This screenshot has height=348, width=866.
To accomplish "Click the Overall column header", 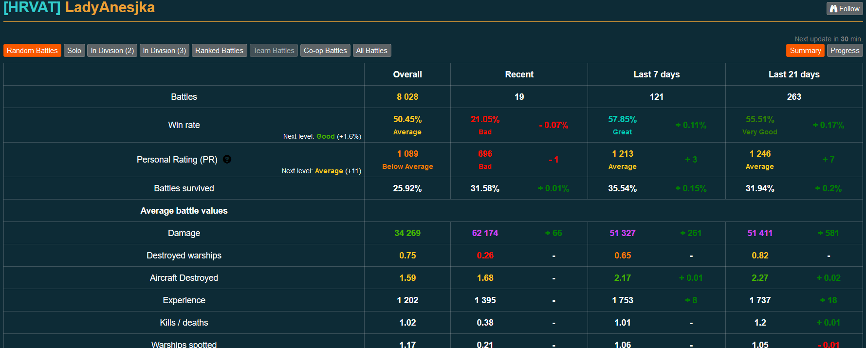I will pos(407,74).
